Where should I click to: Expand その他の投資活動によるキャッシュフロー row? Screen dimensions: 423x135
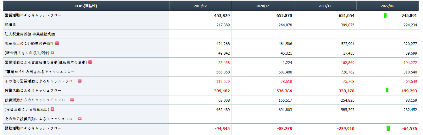point(80,119)
